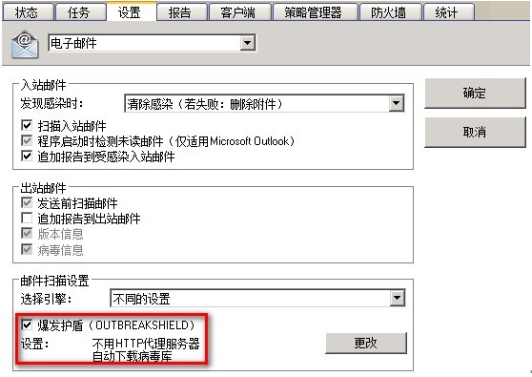
Task: Go to the 报告 tab
Action: [x=181, y=12]
